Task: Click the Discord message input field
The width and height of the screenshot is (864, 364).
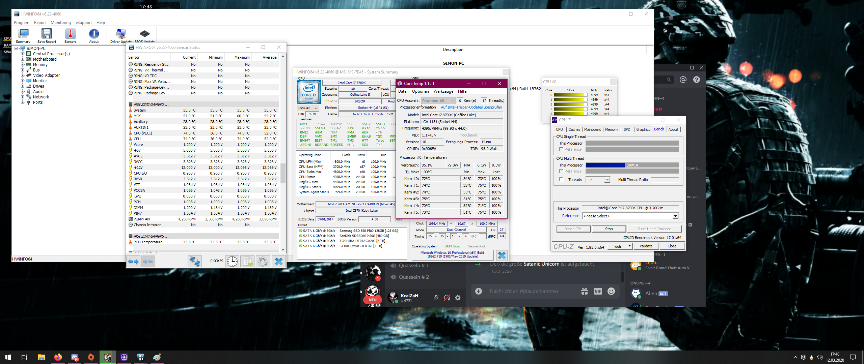Action: 530,291
